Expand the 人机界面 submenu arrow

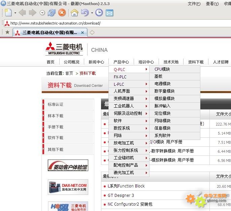[x=146, y=91]
